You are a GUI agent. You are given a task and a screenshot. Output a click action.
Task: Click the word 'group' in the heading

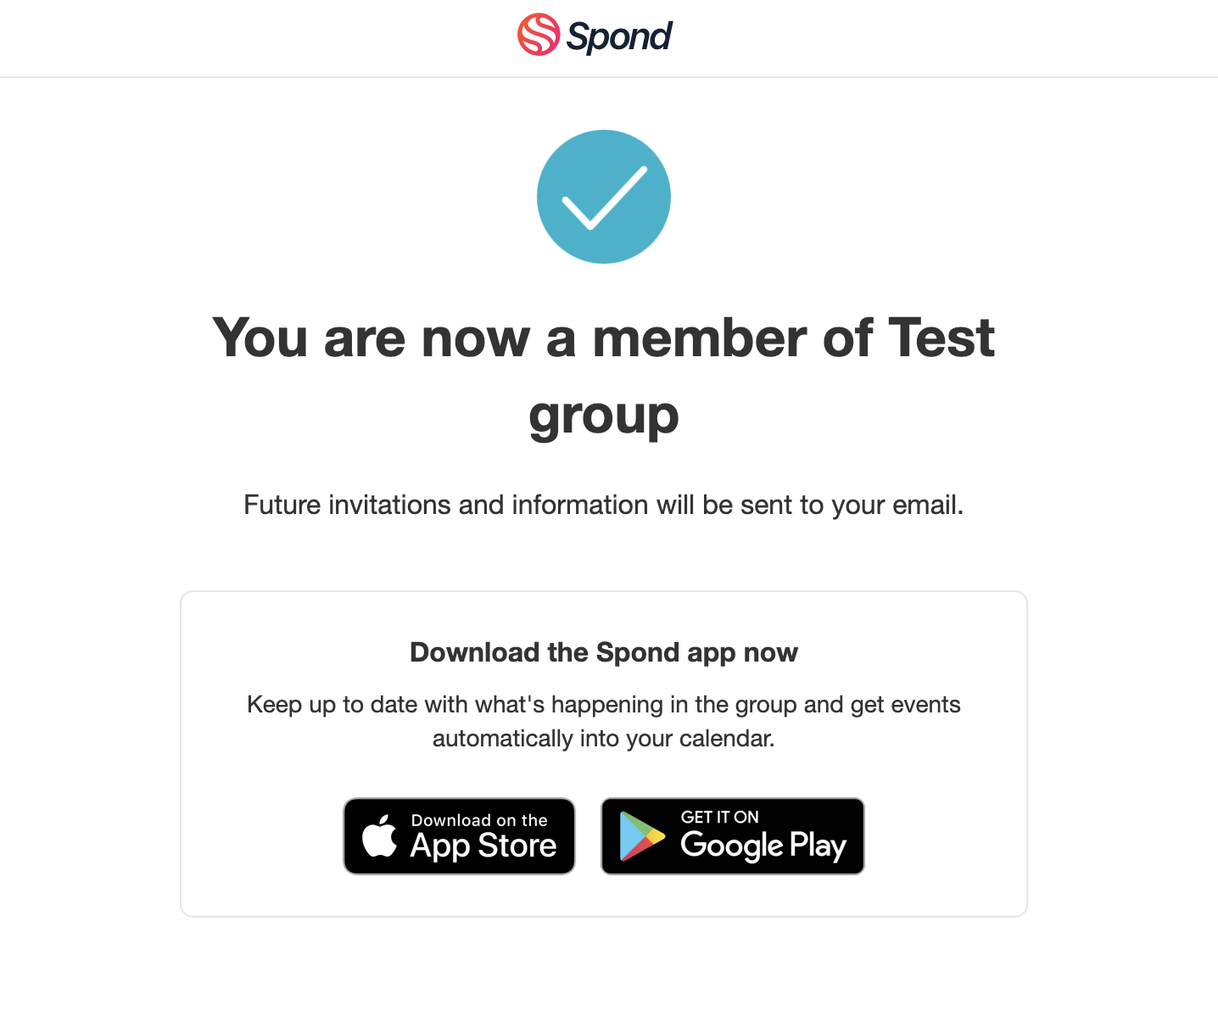tap(604, 416)
